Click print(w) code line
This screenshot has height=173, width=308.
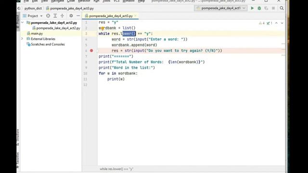tap(116, 79)
